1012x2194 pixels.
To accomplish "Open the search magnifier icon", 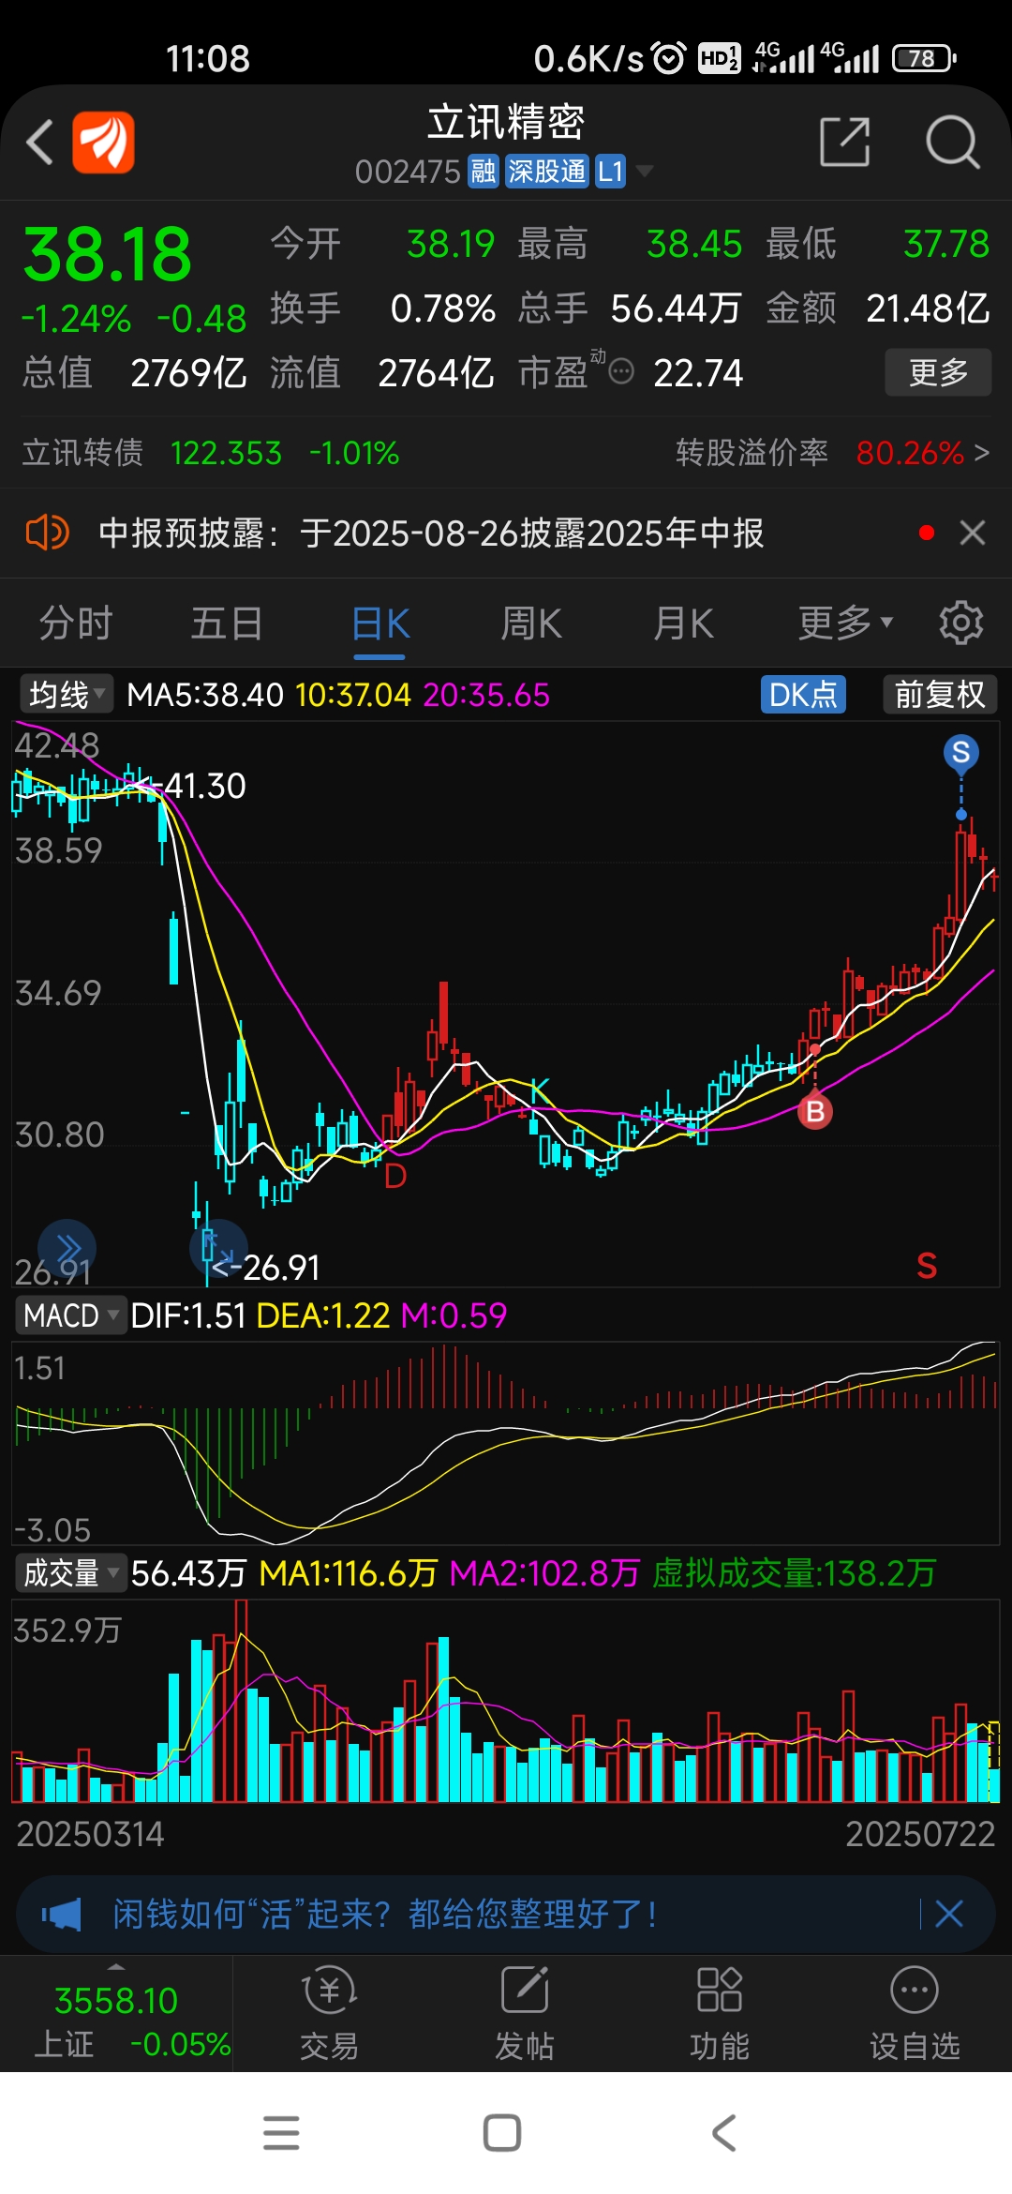I will pos(953,143).
